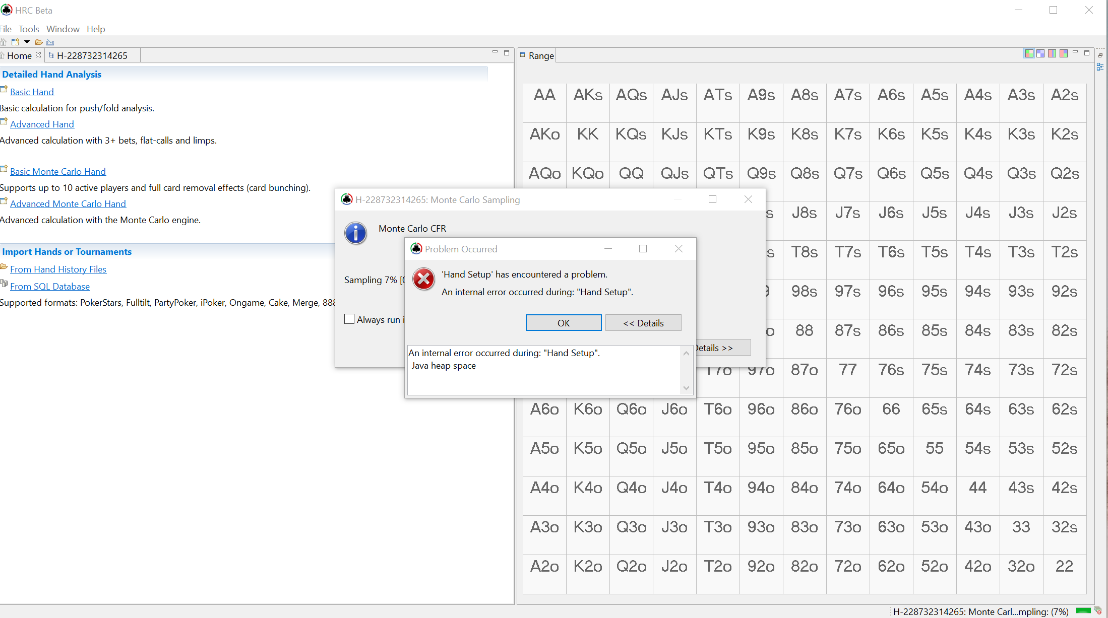Open the Advanced Monte Carlo Hand link
This screenshot has width=1108, height=618.
[68, 203]
